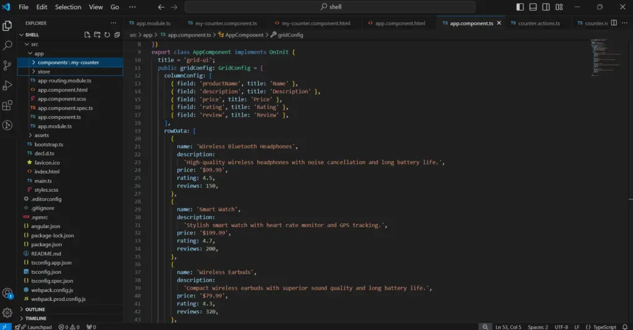Create a new folder in Explorer
This screenshot has height=330, width=633.
click(x=97, y=35)
